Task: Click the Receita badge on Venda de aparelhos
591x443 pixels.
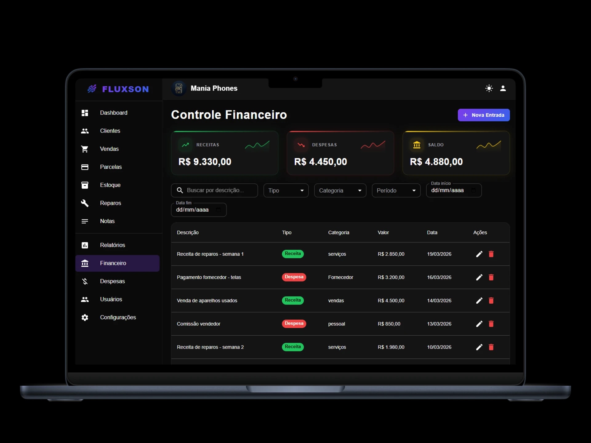Action: coord(293,300)
